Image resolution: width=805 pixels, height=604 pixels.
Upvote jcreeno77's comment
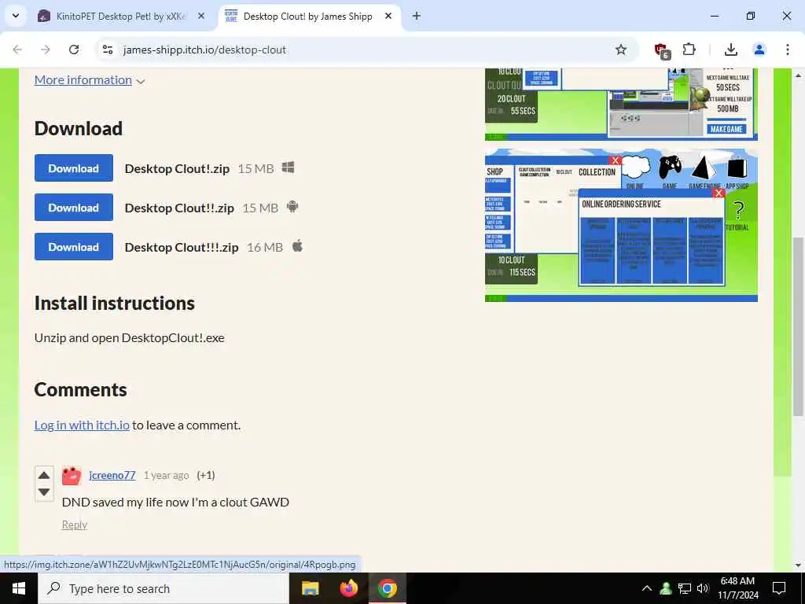click(x=44, y=475)
